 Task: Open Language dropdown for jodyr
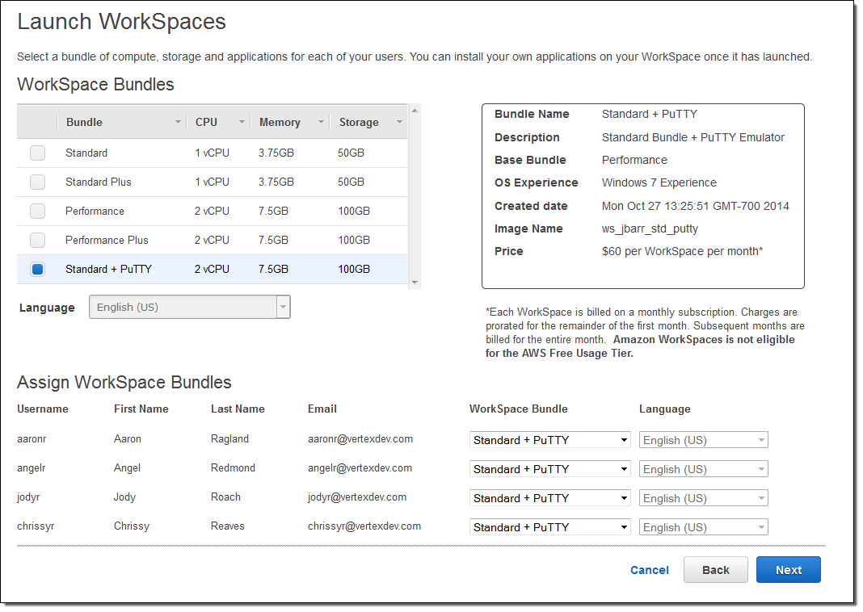point(703,498)
